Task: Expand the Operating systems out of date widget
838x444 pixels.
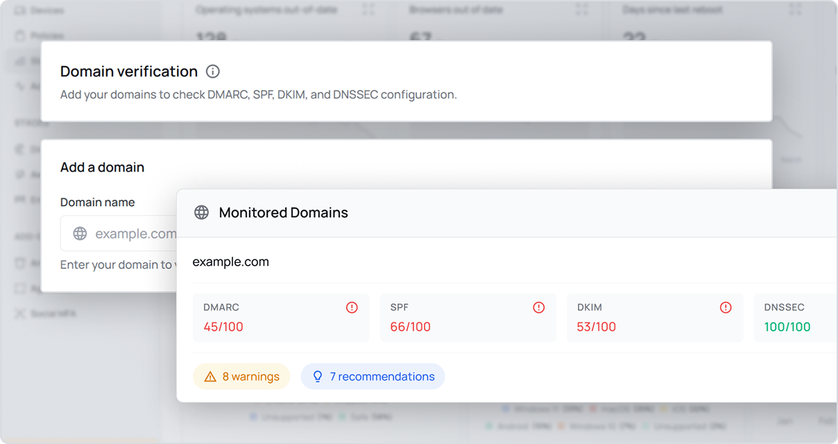Action: pyautogui.click(x=368, y=10)
